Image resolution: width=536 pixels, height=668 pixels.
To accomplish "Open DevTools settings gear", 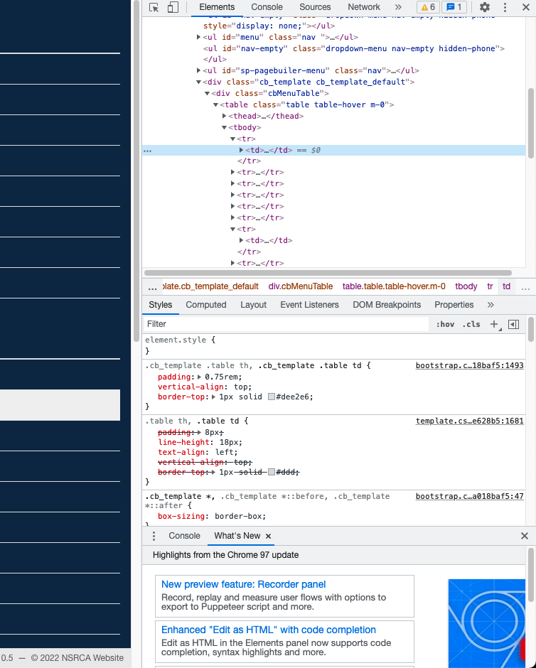I will pos(484,7).
